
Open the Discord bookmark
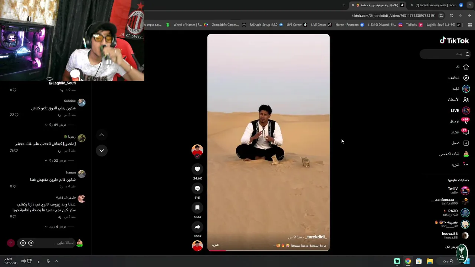pyautogui.click(x=385, y=25)
